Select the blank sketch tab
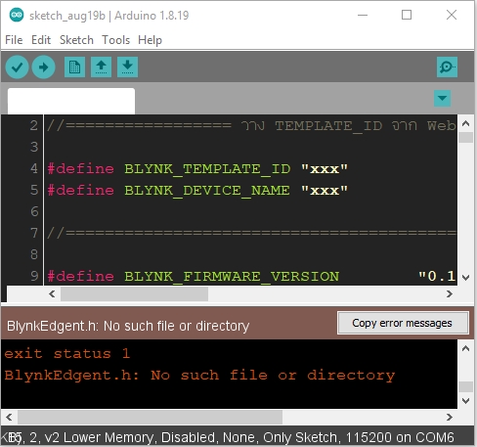This screenshot has width=477, height=447. tap(71, 101)
